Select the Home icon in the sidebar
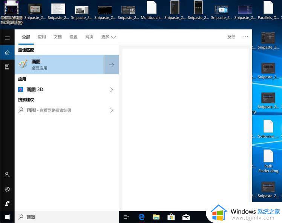282x223 pixels. [x=7, y=52]
